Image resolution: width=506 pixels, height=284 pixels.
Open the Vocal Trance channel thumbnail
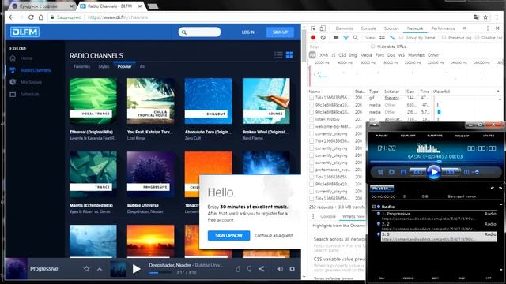click(93, 101)
